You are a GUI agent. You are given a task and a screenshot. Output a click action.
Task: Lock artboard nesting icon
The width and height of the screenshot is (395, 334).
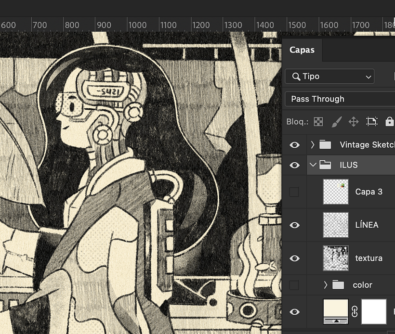tap(371, 122)
